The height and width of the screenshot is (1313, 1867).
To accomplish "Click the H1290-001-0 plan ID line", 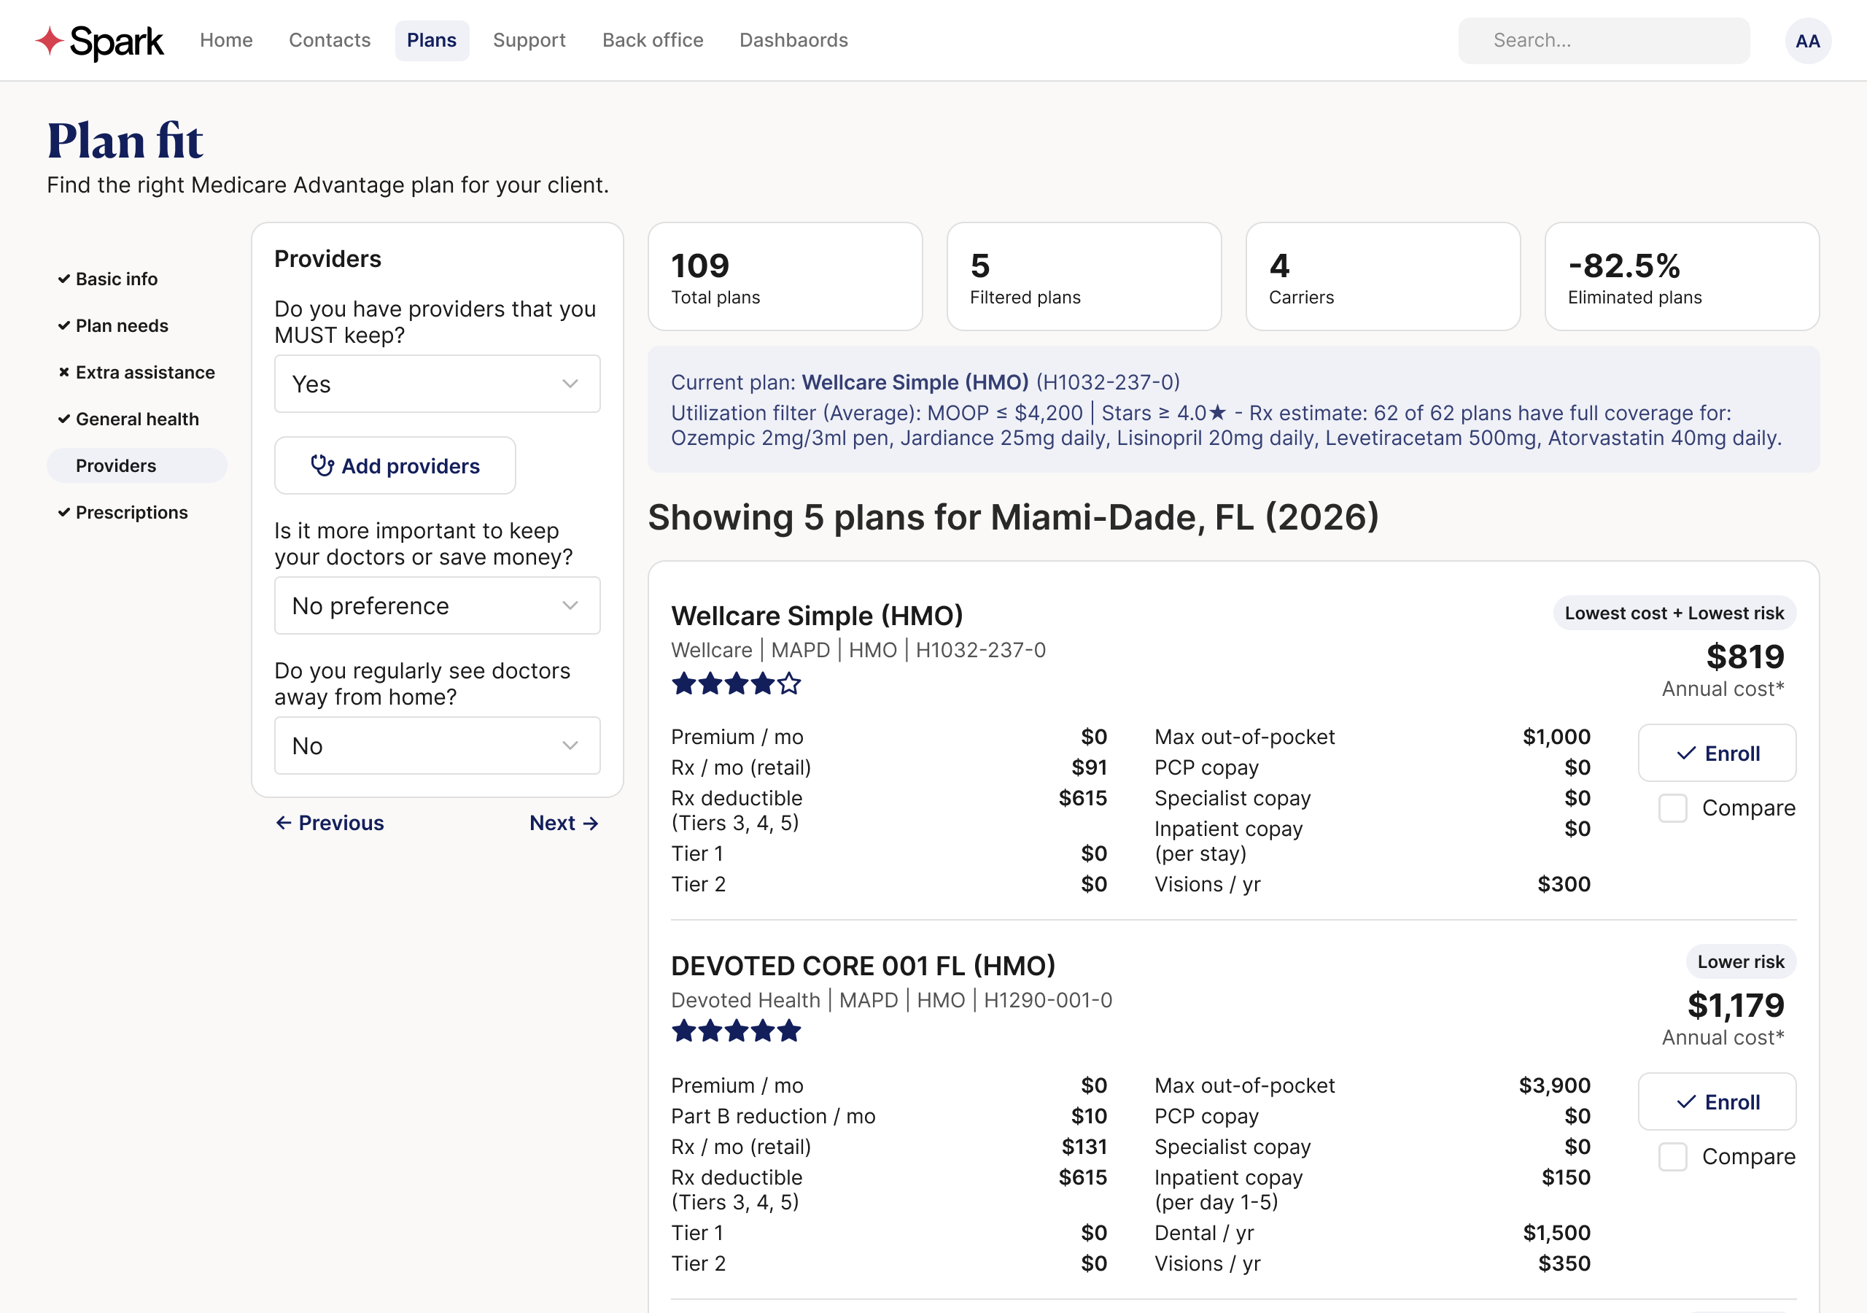I will pos(891,1000).
